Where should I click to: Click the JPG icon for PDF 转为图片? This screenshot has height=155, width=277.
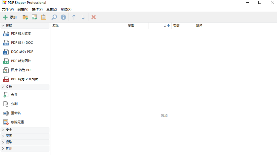click(x=6, y=61)
